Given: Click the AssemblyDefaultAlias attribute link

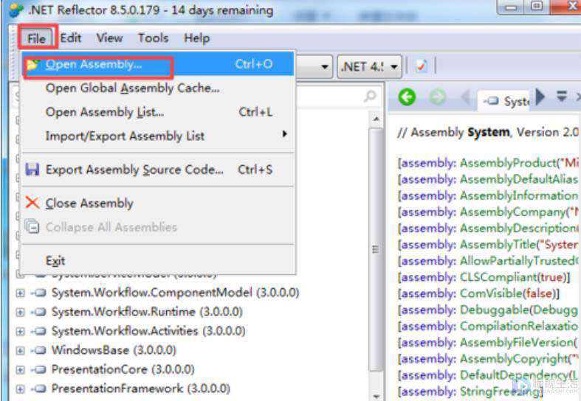Looking at the screenshot, I should click(x=519, y=179).
